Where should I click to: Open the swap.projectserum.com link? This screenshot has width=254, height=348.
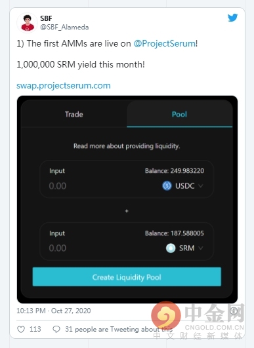pos(63,85)
